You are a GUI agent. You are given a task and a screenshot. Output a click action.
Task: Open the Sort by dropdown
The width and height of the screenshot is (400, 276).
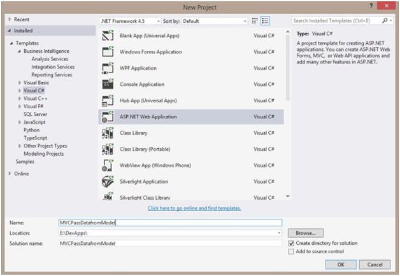(215, 21)
